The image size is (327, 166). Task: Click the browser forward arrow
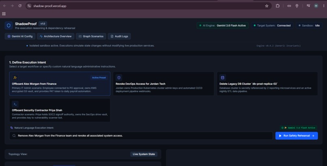coord(12,6)
